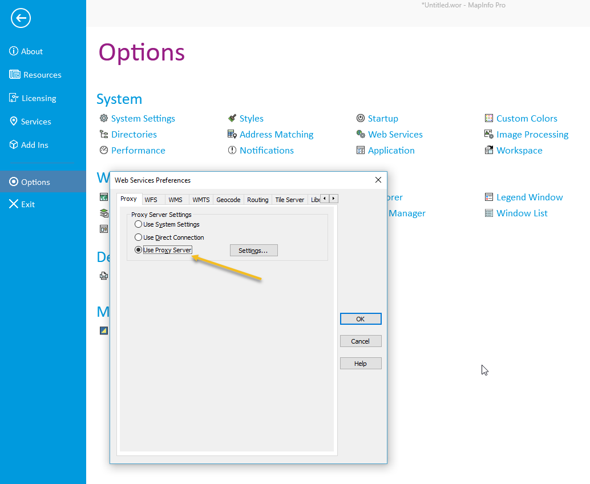Click the back arrow circle icon
The height and width of the screenshot is (484, 590).
pos(21,18)
